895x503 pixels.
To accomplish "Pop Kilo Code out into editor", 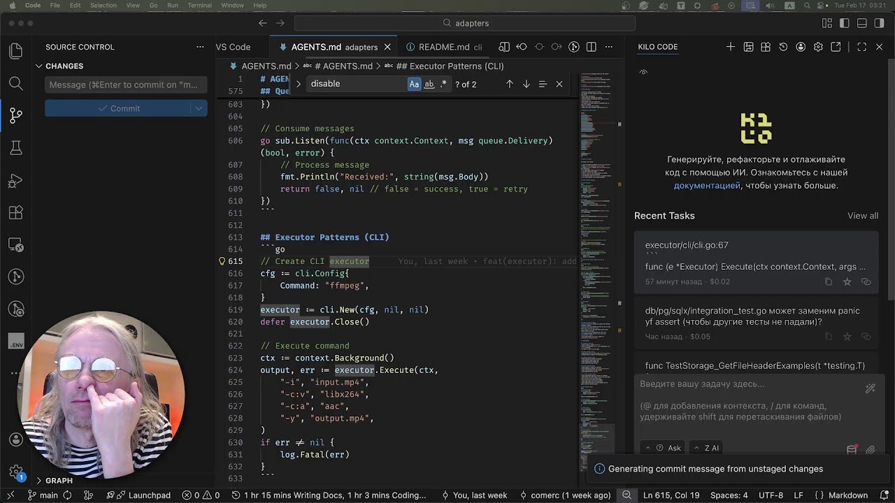I will point(836,47).
